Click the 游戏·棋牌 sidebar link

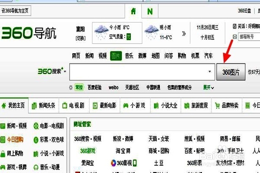click(17, 167)
